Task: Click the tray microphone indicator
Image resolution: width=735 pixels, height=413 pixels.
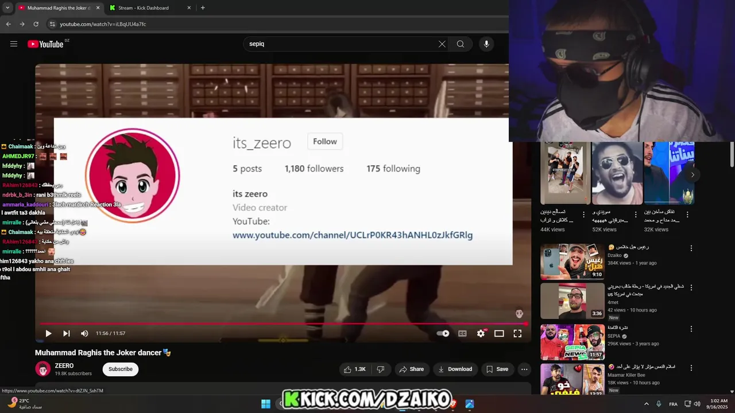Action: click(659, 404)
